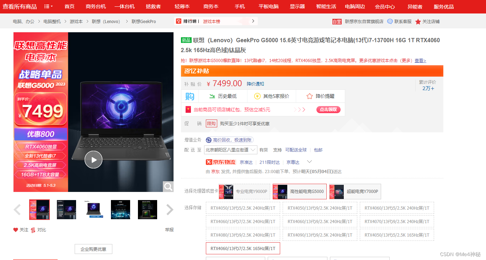Screen dimensions: 486x260
Task: Click the red envelope coupon icon
Action: click(188, 110)
